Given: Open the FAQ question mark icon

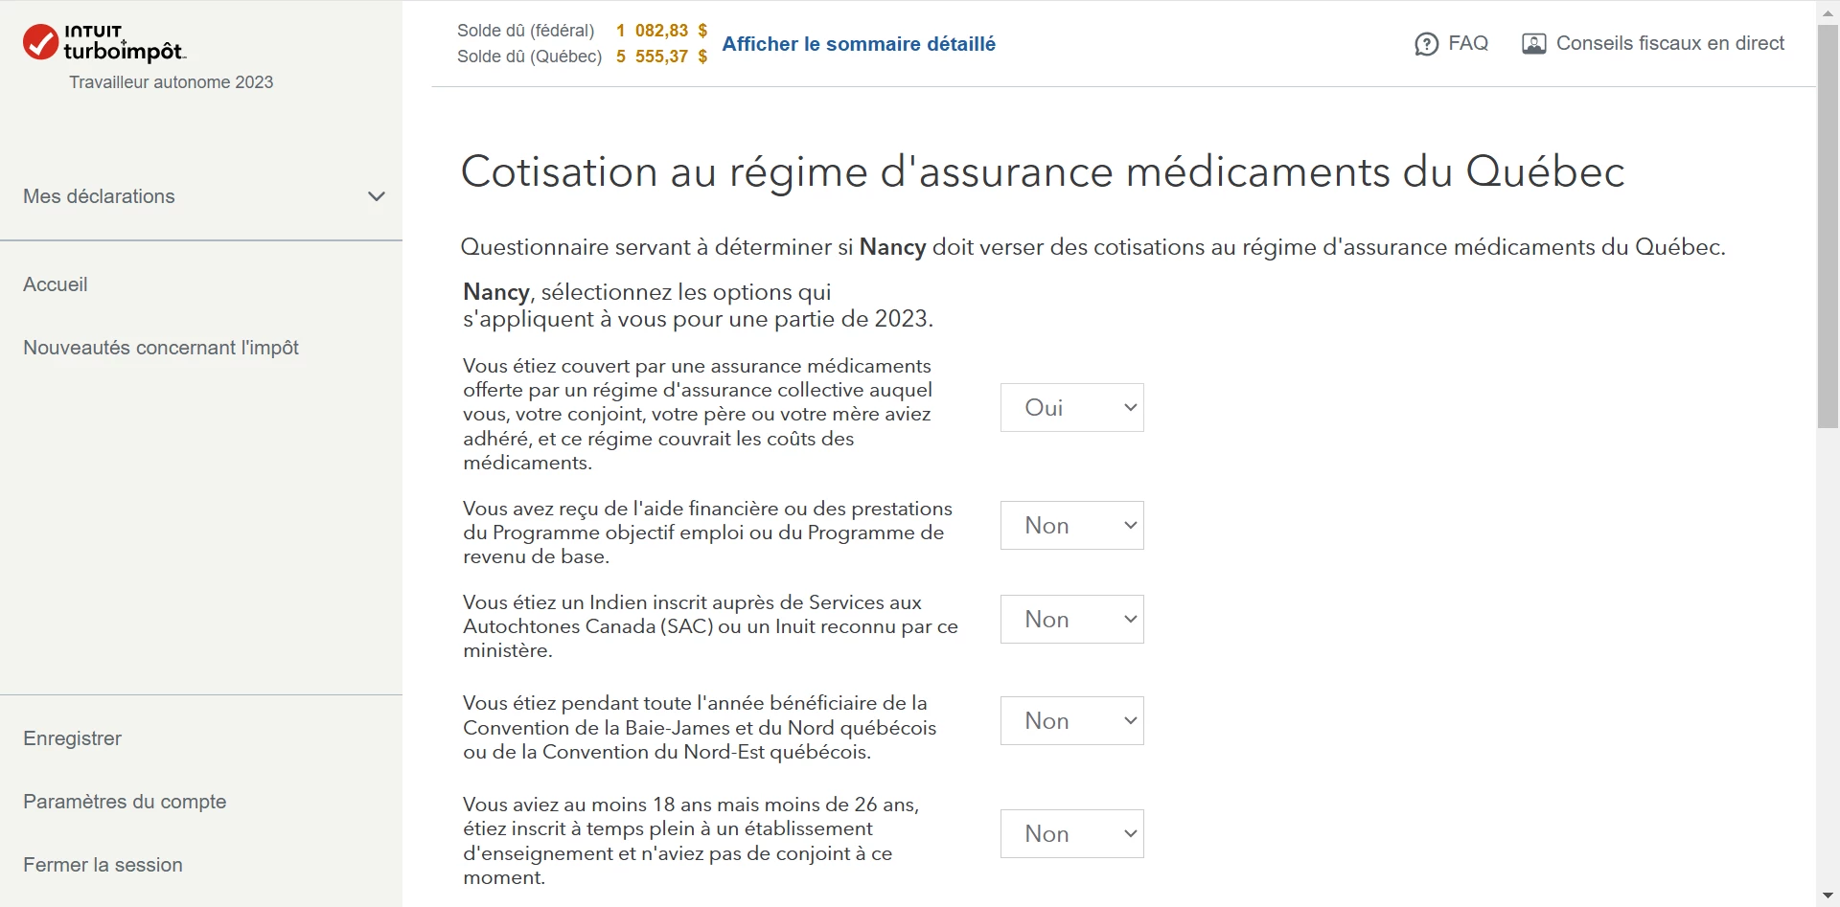Looking at the screenshot, I should pos(1426,44).
